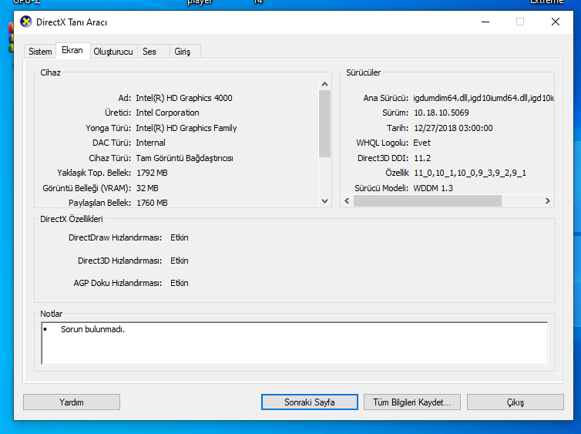The width and height of the screenshot is (581, 434).
Task: Close the DirectX Tanı Aracı window
Action: coord(556,22)
